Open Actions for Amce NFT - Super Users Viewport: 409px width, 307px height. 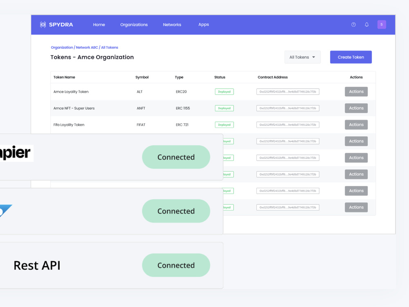(x=356, y=108)
